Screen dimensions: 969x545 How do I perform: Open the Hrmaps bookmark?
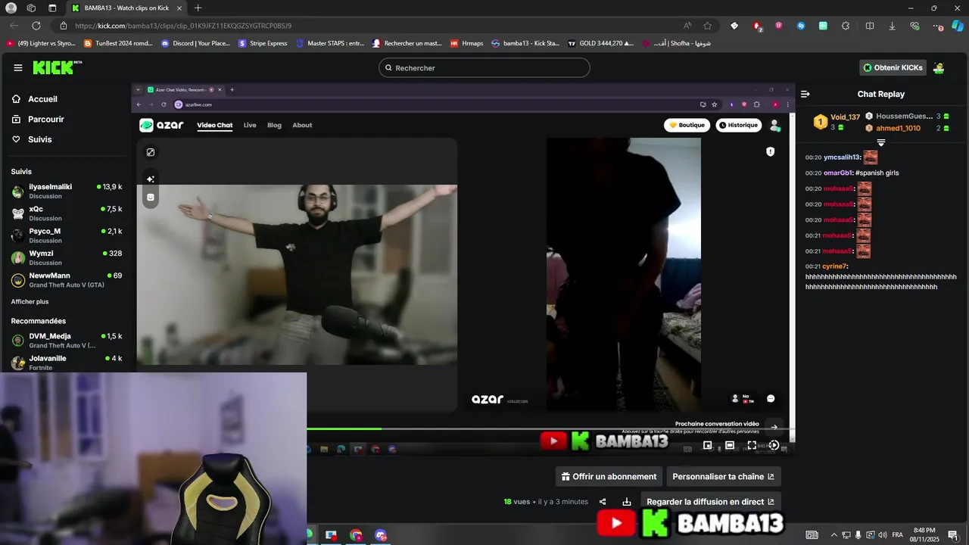(467, 43)
